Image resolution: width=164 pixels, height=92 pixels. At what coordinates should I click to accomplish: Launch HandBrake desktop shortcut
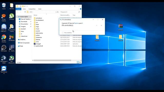12,38
